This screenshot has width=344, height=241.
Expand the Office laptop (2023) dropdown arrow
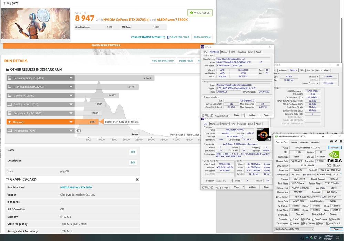[x=71, y=130]
